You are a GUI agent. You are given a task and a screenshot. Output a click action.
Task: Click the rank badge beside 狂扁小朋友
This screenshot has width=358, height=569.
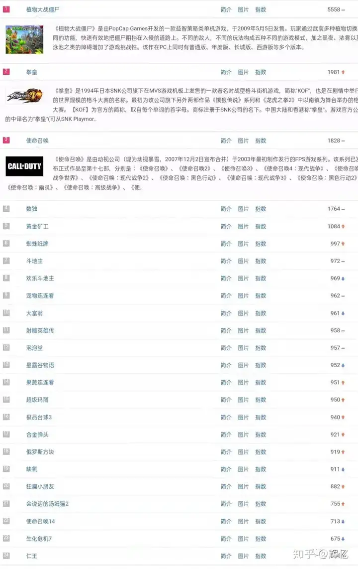pos(6,486)
